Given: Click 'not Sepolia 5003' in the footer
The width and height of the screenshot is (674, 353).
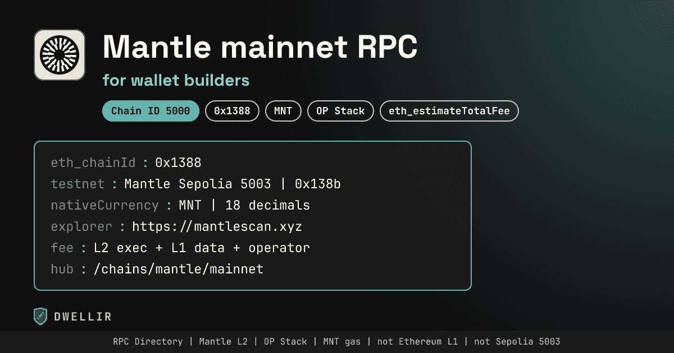Looking at the screenshot, I should click(x=517, y=341).
